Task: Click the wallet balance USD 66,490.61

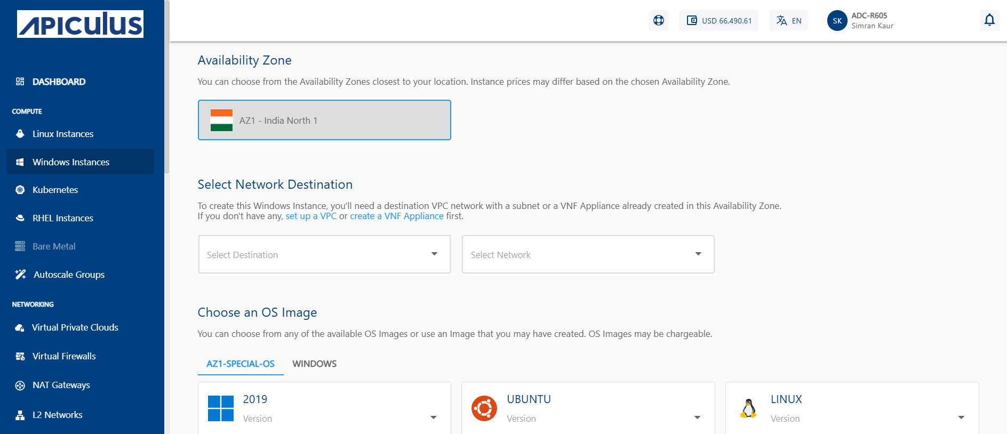Action: tap(718, 21)
